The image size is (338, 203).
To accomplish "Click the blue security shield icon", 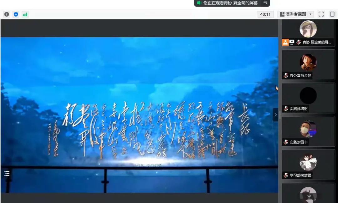I will click(x=16, y=14).
